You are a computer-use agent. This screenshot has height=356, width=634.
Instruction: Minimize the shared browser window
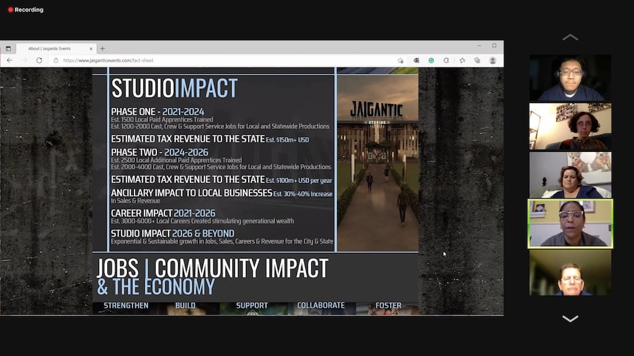tap(479, 45)
